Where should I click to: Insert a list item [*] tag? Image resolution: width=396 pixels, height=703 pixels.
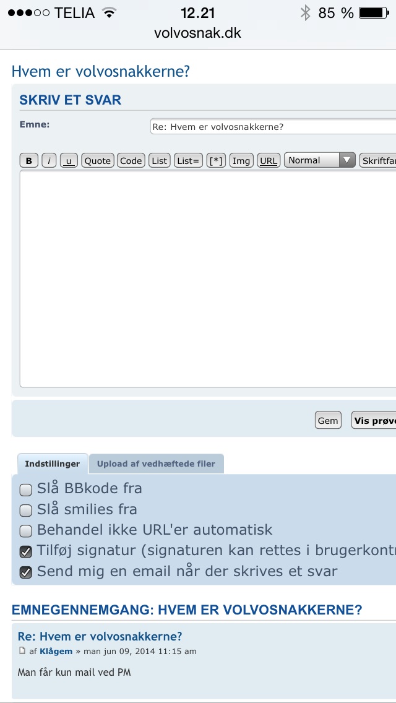click(216, 160)
